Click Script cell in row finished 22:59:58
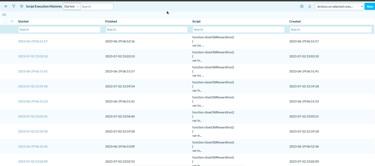375x166 pixels. [213, 131]
